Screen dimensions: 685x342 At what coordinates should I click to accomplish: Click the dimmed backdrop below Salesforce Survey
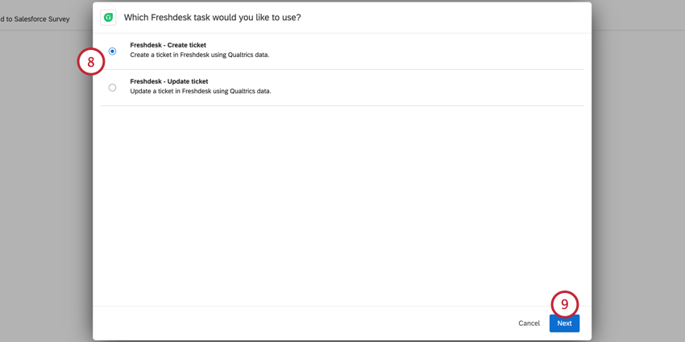(46, 175)
